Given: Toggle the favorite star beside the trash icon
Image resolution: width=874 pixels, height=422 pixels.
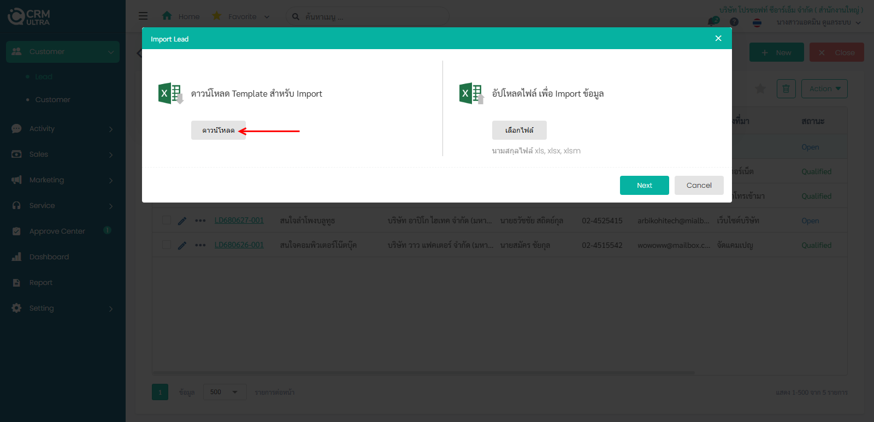Looking at the screenshot, I should [x=760, y=88].
